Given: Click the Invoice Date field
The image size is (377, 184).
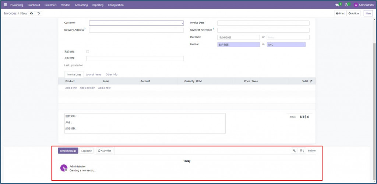Looking at the screenshot, I should point(263,23).
